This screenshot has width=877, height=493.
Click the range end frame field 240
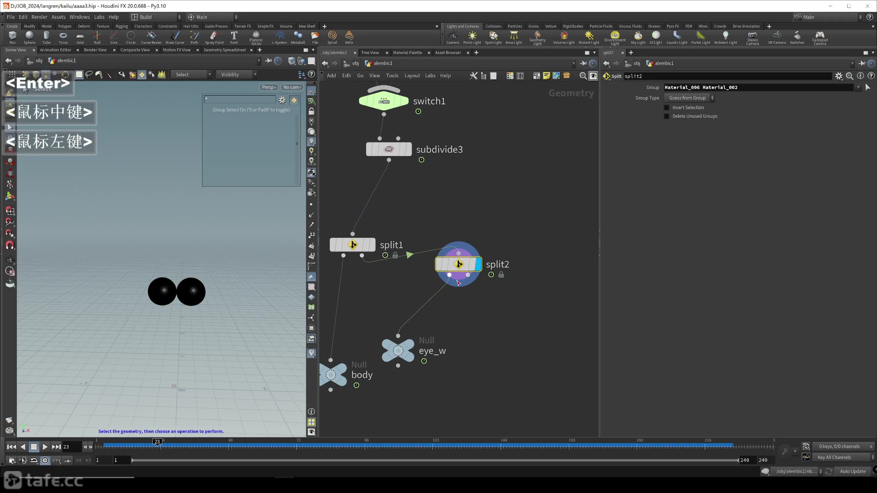(x=744, y=460)
